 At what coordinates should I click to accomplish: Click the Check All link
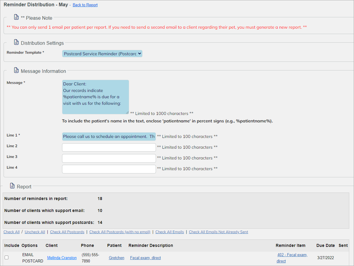point(12,232)
